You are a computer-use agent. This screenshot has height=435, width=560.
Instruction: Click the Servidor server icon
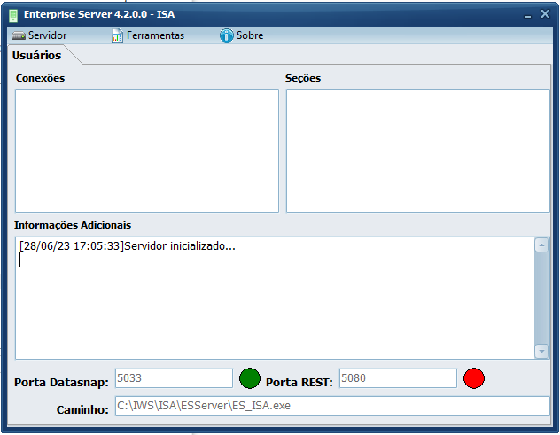tap(19, 35)
